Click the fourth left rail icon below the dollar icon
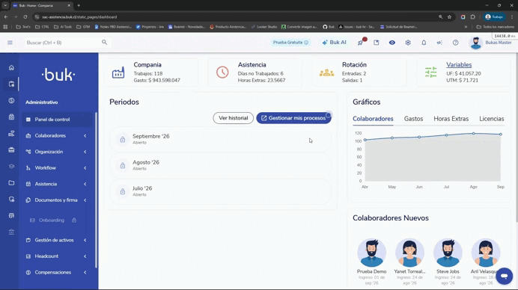This screenshot has width=518, height=290. (x=11, y=117)
